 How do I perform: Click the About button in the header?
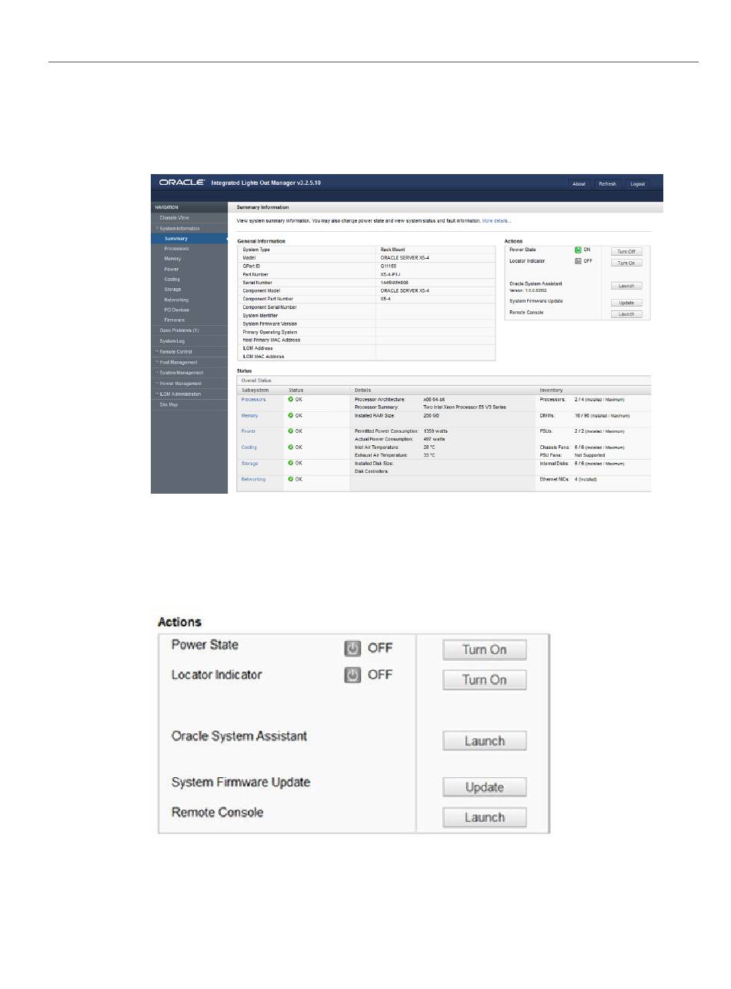(x=579, y=184)
